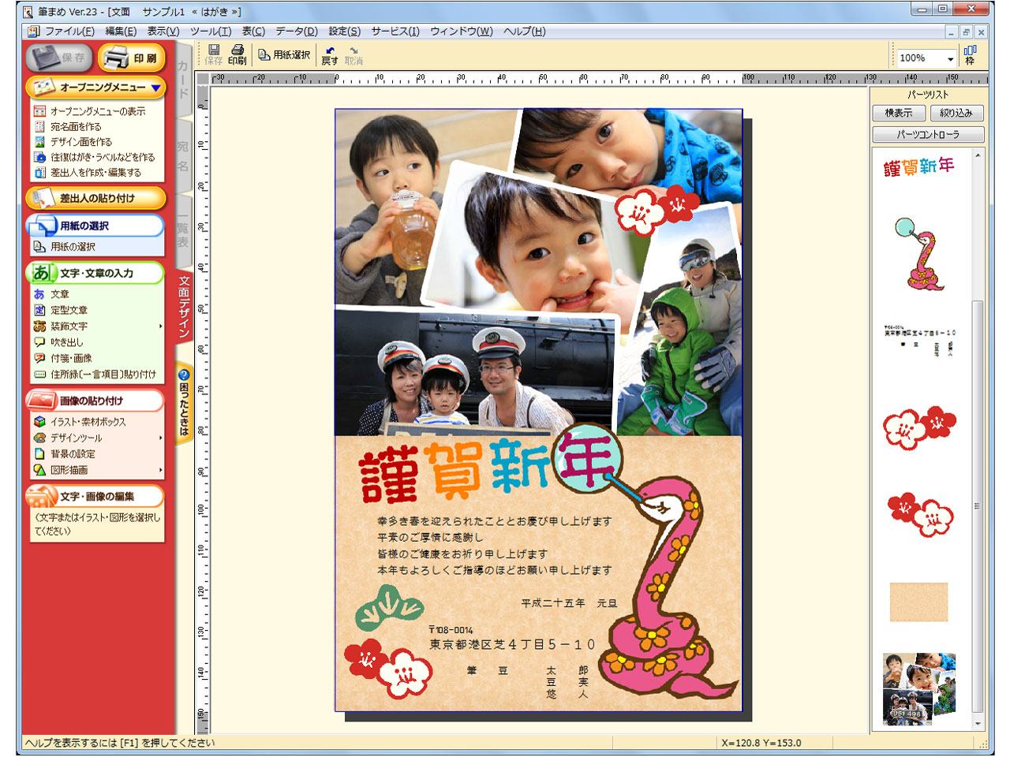Image resolution: width=1010 pixels, height=757 pixels.
Task: Choose 背景の設定 background setting item
Action: [x=73, y=454]
